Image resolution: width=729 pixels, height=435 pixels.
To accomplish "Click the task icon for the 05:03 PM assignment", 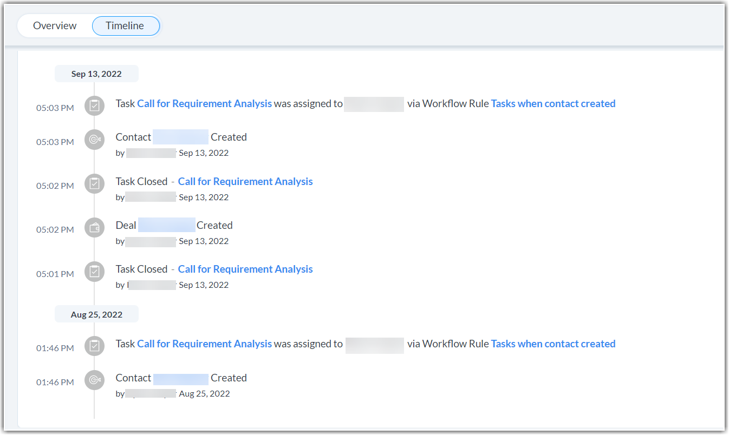I will 94,106.
